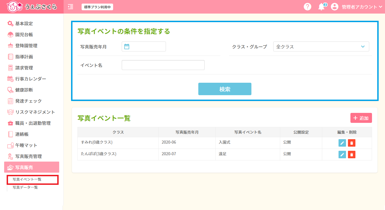Click the 2020-07 cell

tap(187, 154)
